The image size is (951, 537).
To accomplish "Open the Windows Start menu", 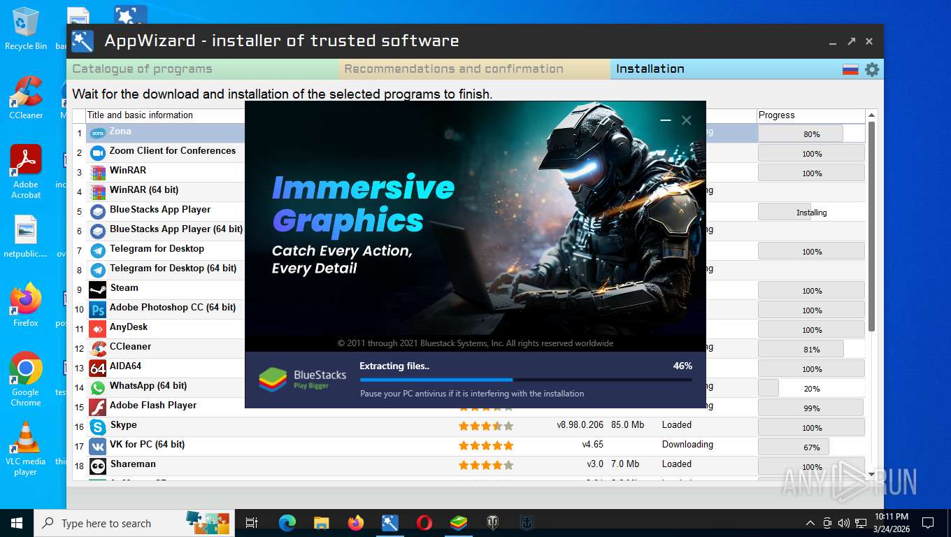I will 17,523.
